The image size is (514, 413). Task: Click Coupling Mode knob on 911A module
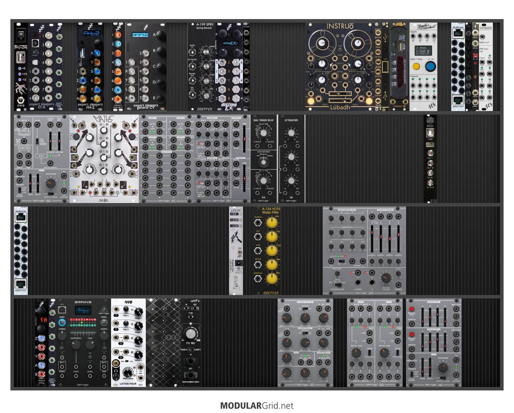(264, 162)
